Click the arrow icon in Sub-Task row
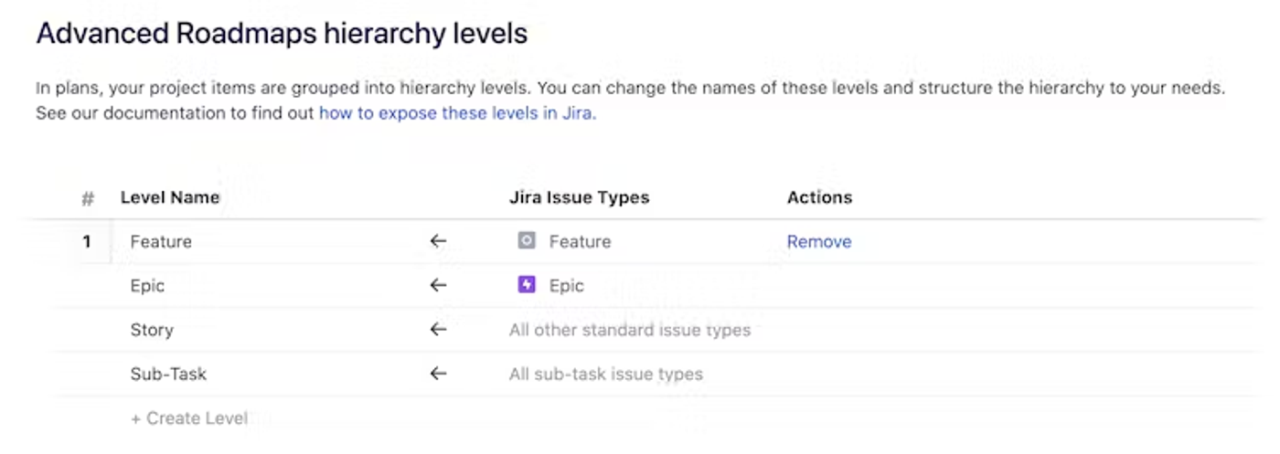 [x=438, y=374]
